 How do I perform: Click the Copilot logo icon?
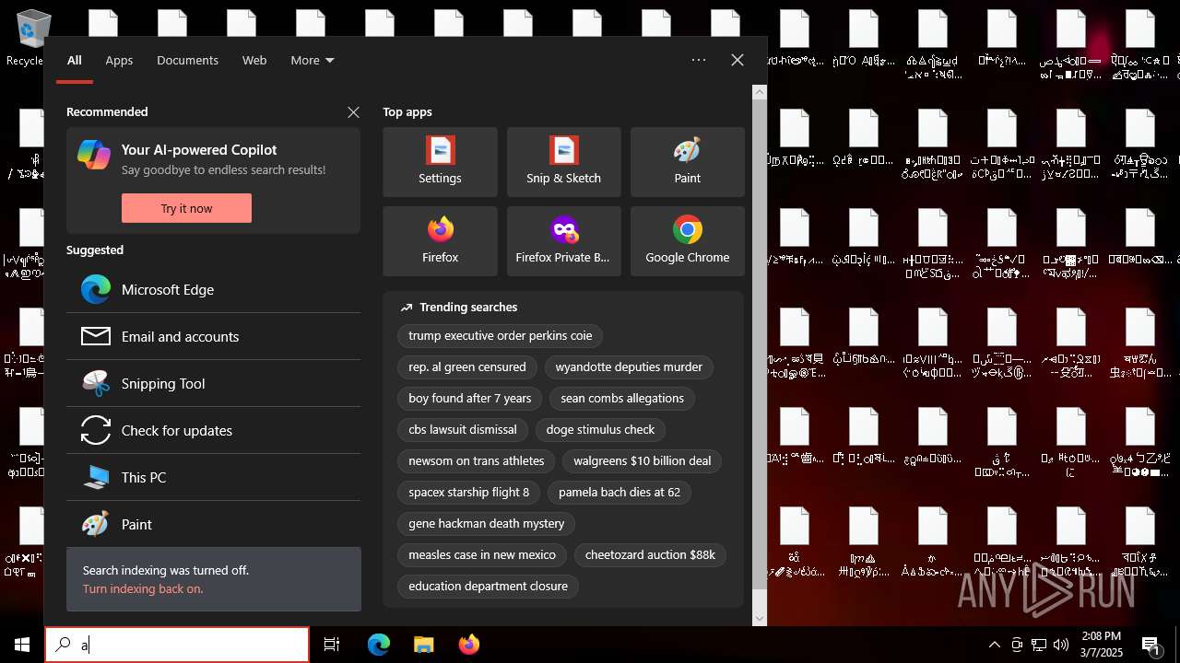(94, 155)
